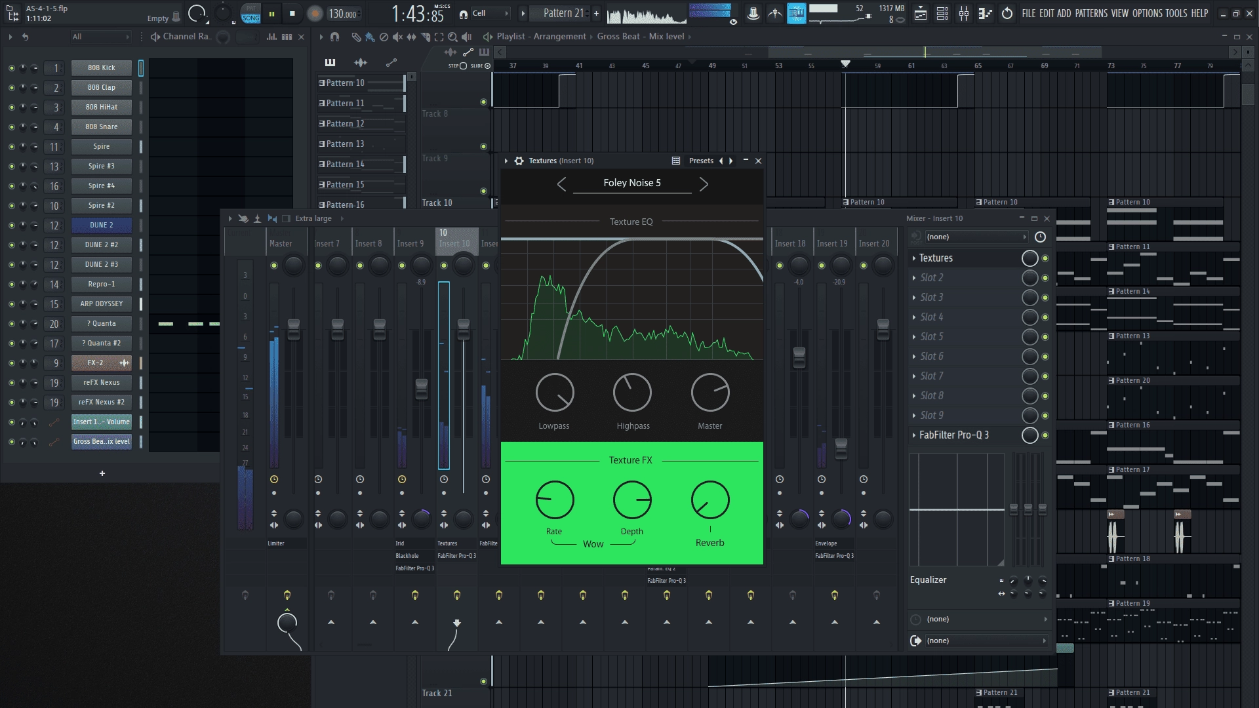Mute the Master mixer track
The height and width of the screenshot is (708, 1259).
273,265
